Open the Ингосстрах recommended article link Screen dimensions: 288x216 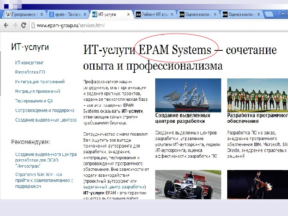point(46,160)
